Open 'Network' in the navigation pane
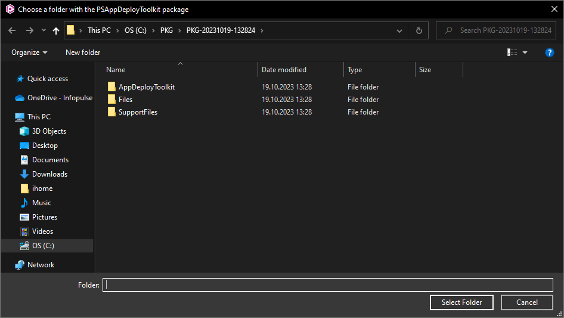The height and width of the screenshot is (318, 564). pos(41,265)
